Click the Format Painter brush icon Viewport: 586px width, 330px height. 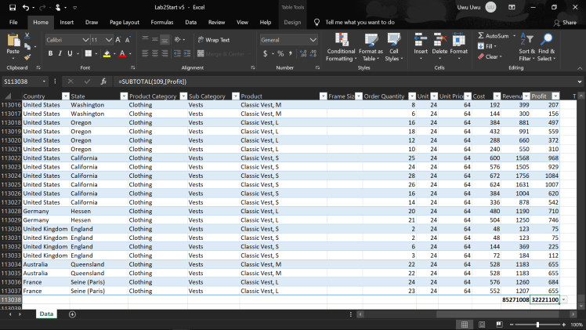point(27,56)
